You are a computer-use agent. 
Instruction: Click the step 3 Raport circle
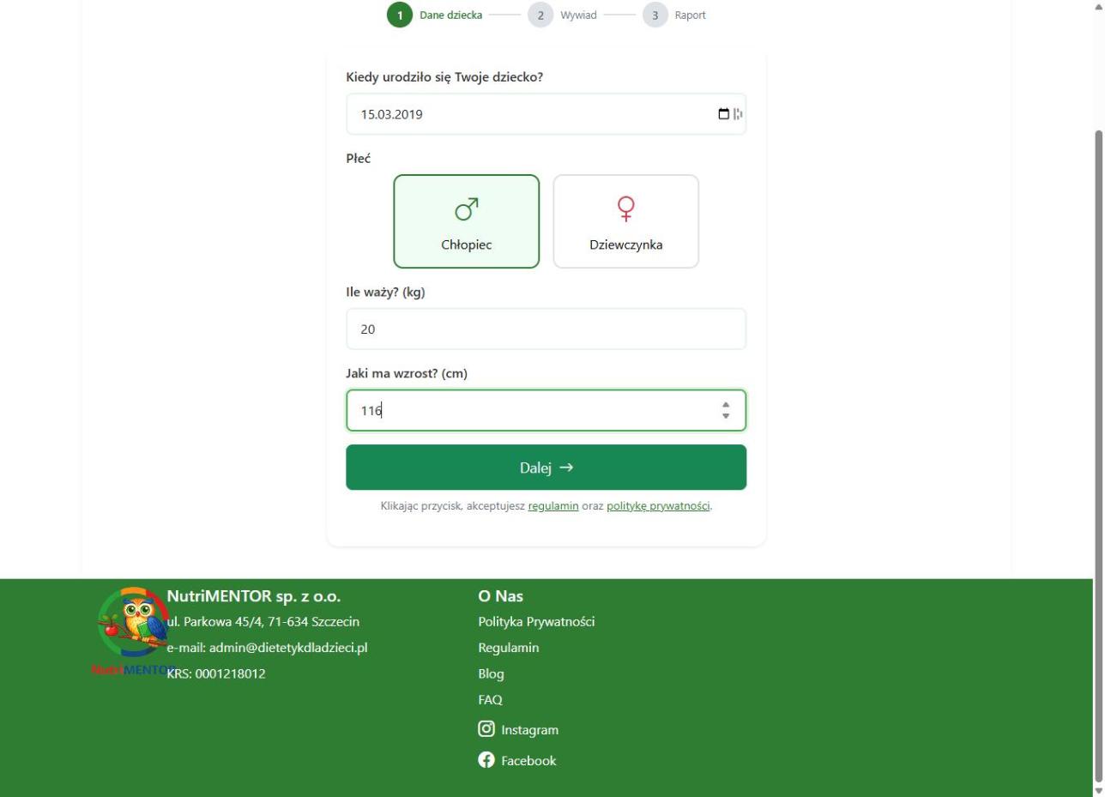click(655, 15)
